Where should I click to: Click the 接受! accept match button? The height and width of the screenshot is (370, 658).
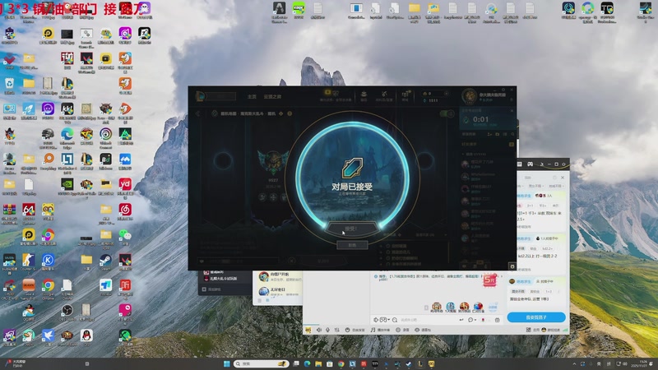click(x=352, y=229)
